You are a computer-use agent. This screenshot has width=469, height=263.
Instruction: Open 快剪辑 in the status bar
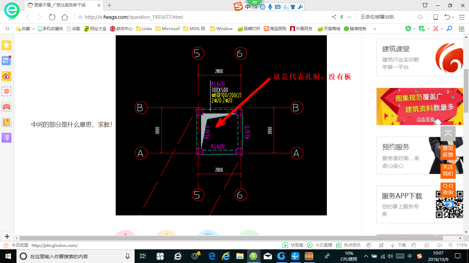click(293, 245)
